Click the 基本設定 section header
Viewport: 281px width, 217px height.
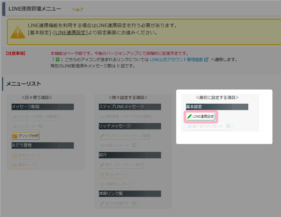coord(217,107)
